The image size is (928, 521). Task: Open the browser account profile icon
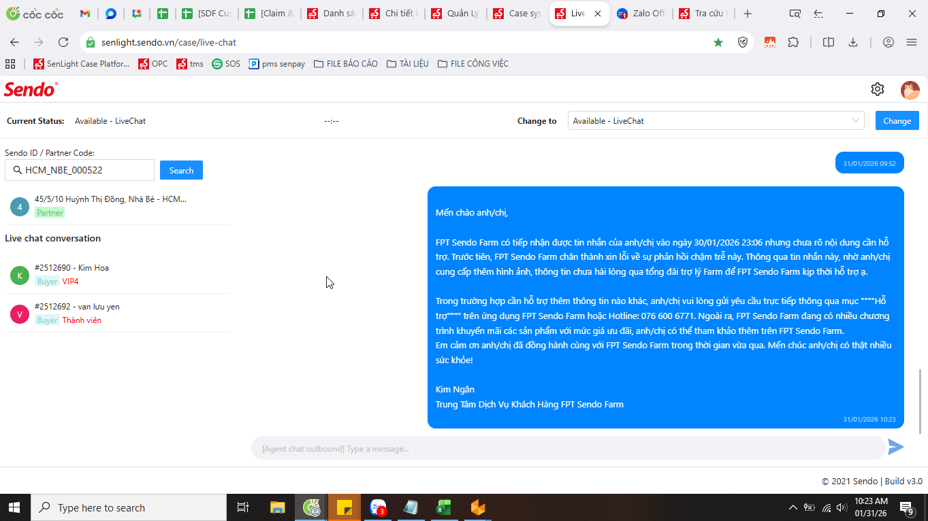pos(888,42)
